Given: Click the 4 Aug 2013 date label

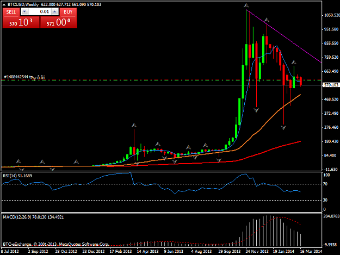Looking at the screenshot, I should click(x=201, y=251).
